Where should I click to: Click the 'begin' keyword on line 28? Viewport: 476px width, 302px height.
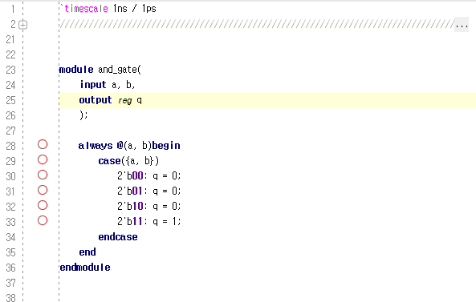pyautogui.click(x=166, y=146)
